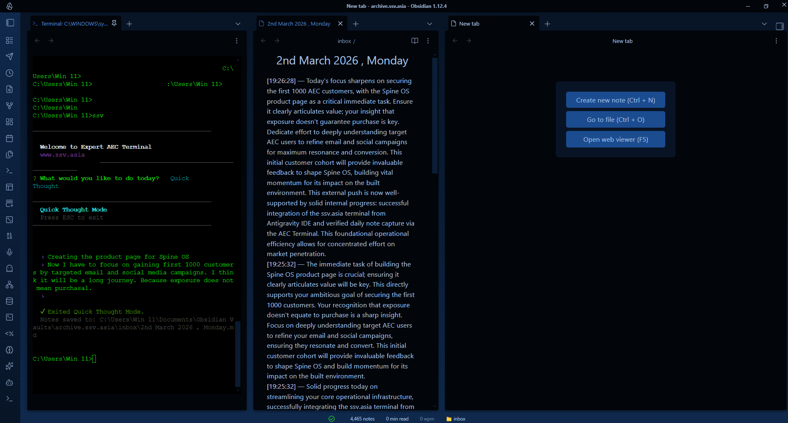Switch to the '2nd March 2026, Monday' tab
This screenshot has width=788, height=423.
point(298,24)
